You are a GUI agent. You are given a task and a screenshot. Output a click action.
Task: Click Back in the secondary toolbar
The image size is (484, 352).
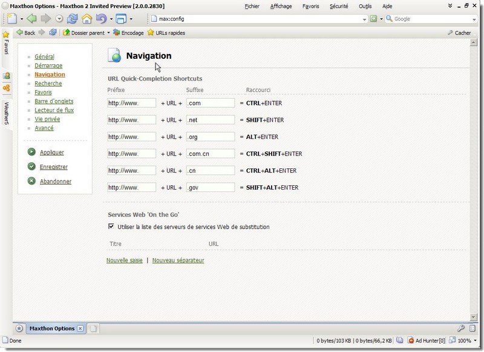(26, 33)
